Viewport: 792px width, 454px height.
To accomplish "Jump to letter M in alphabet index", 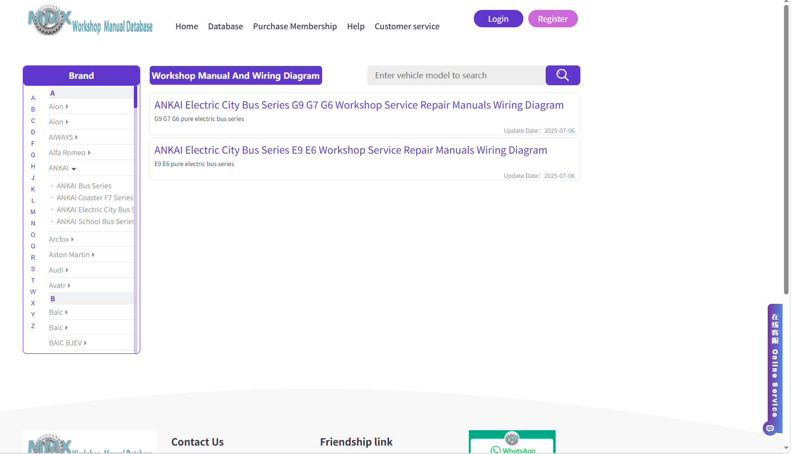I will 33,212.
